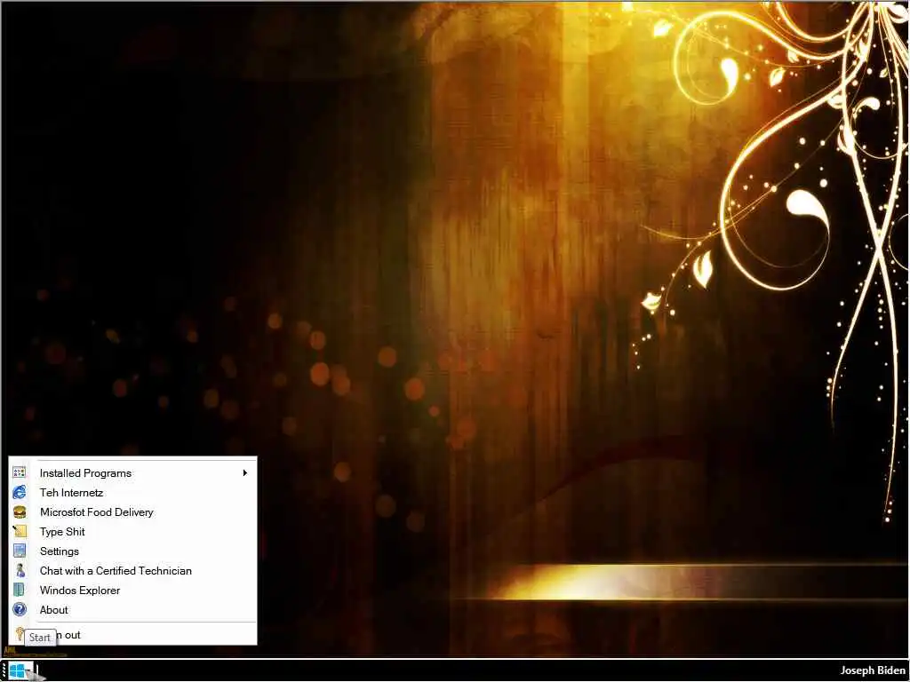Click the Joseph Biden username in taskbar
Screen dimensions: 910x682
pos(873,670)
